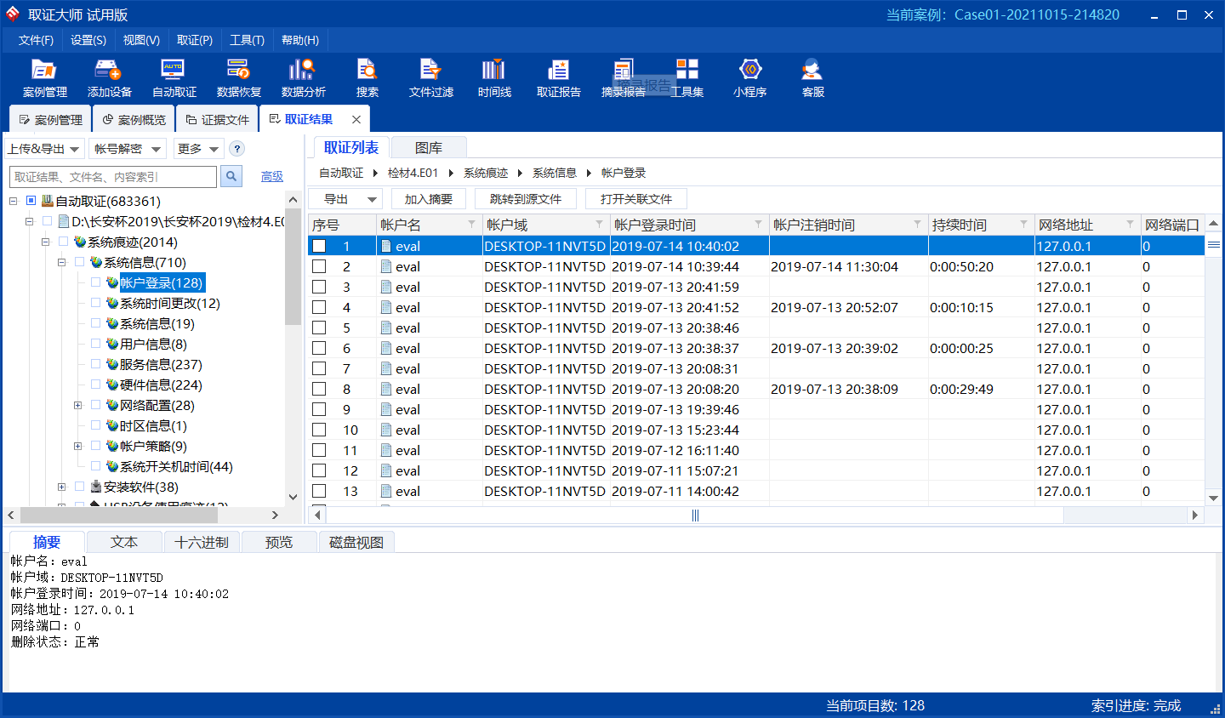Click the tree panel horizontal scrollbar
The width and height of the screenshot is (1225, 718).
click(119, 515)
